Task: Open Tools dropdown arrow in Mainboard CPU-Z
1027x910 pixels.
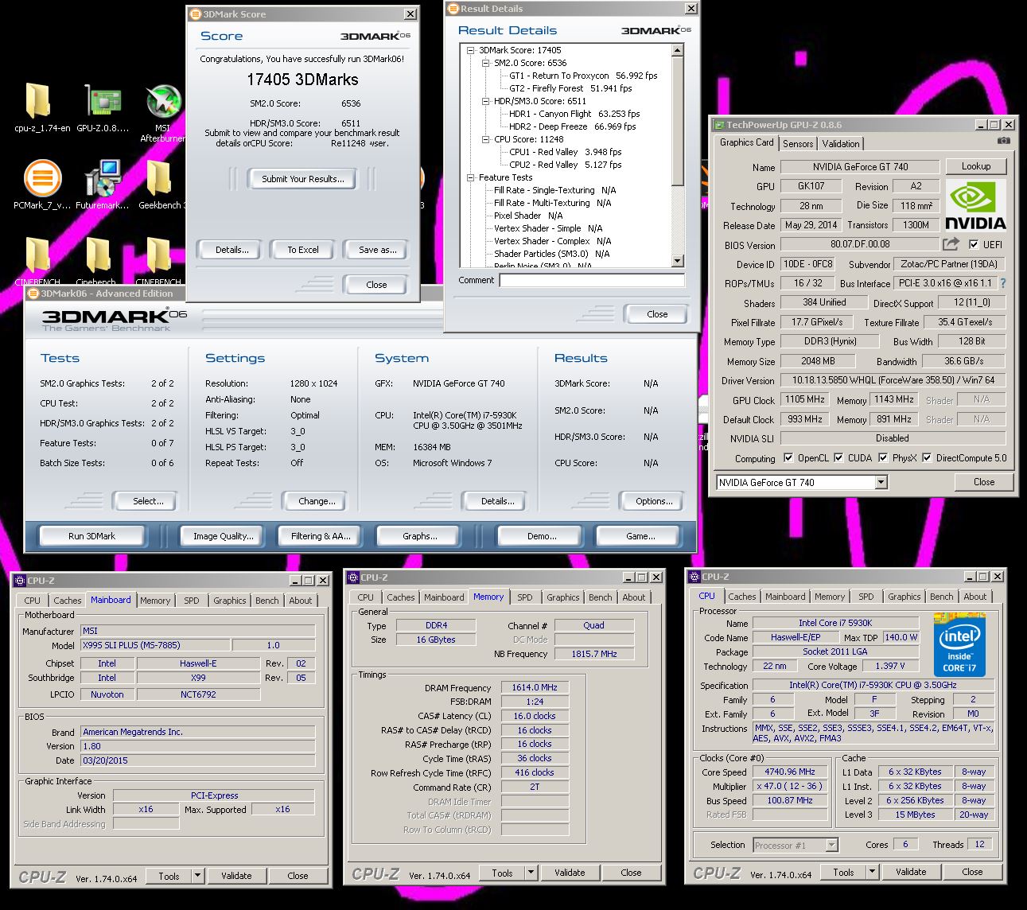Action: (x=197, y=876)
